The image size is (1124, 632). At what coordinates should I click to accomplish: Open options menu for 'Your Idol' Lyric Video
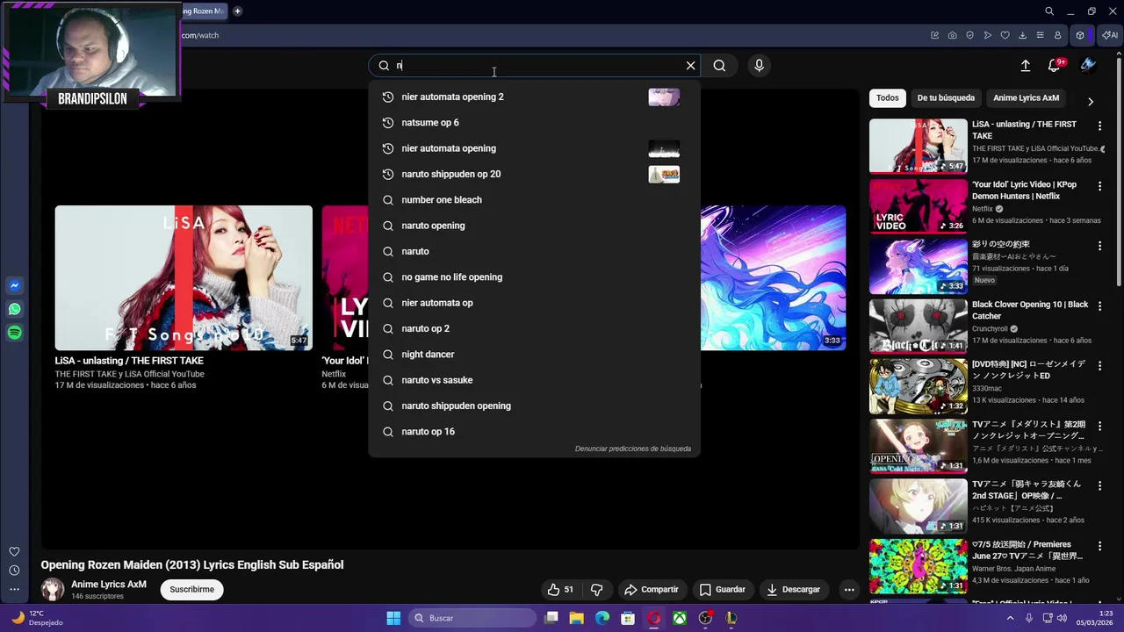click(1099, 186)
